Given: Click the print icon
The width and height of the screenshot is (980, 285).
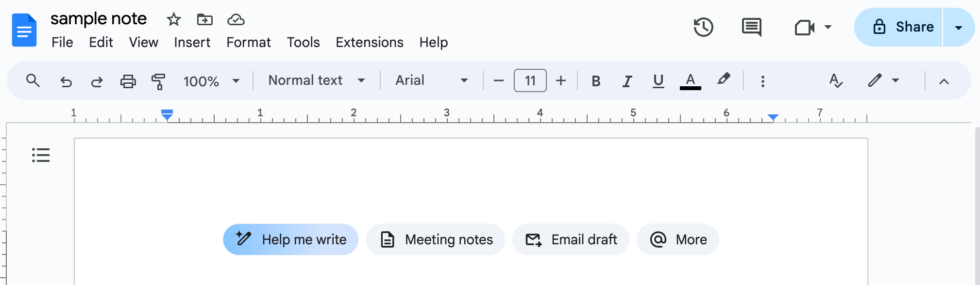Looking at the screenshot, I should (x=128, y=81).
